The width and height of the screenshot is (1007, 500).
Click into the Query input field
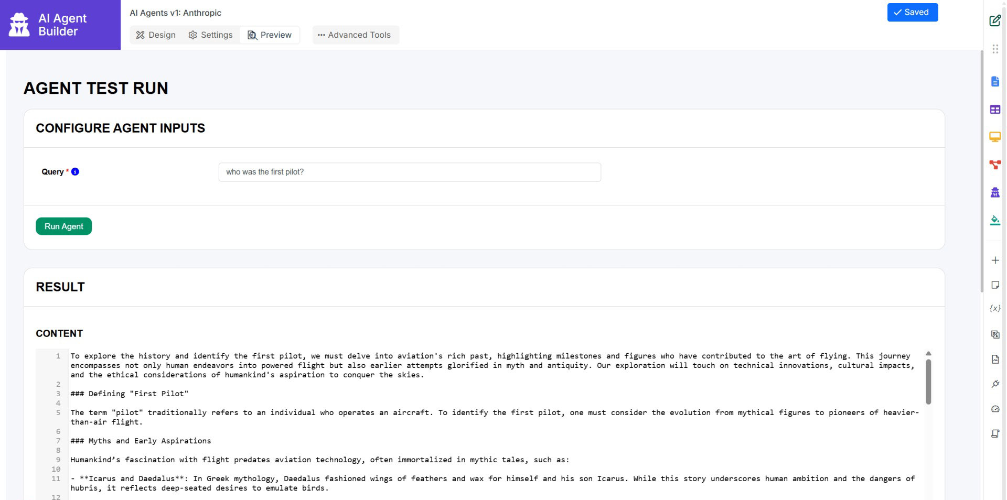pos(409,172)
